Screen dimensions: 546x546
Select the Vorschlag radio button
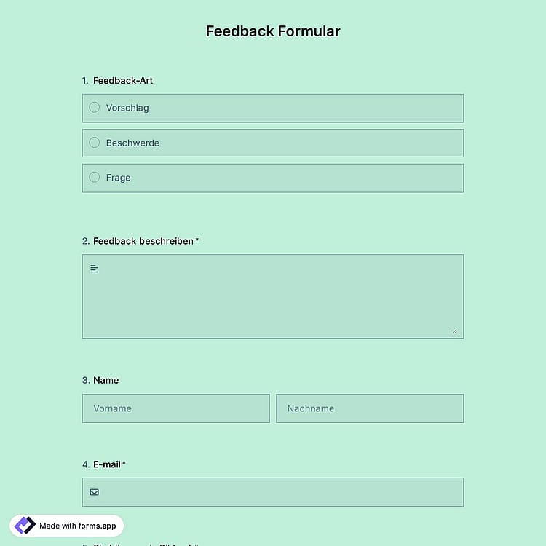pos(95,107)
